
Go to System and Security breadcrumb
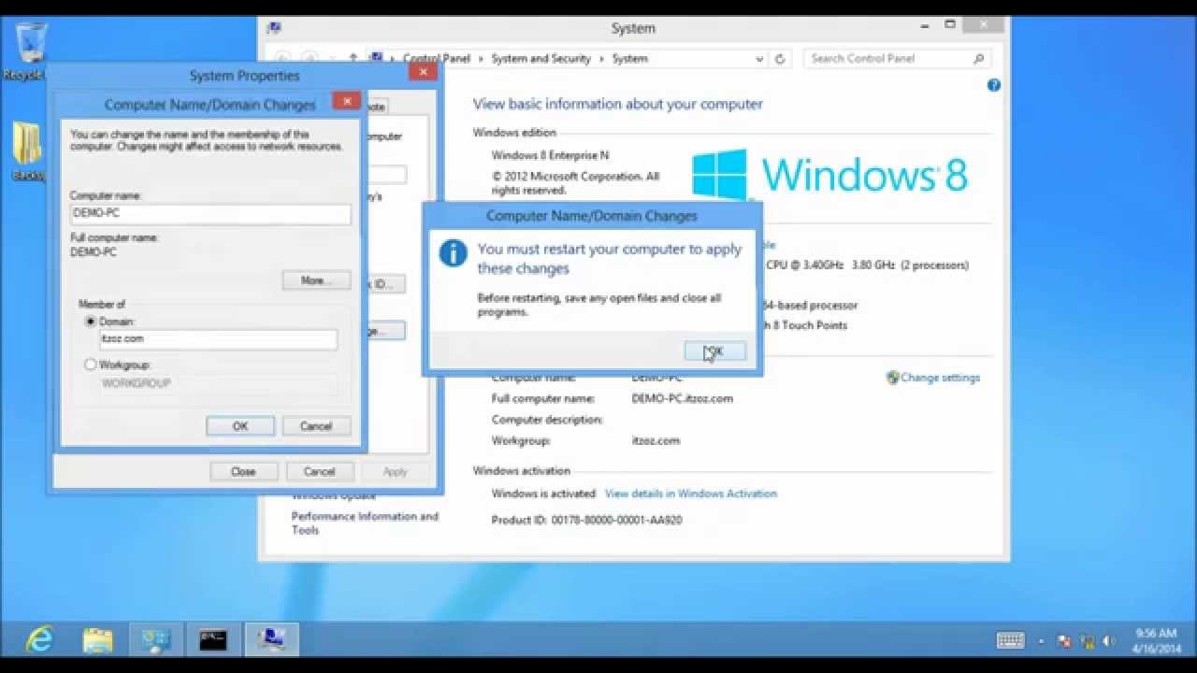point(541,58)
